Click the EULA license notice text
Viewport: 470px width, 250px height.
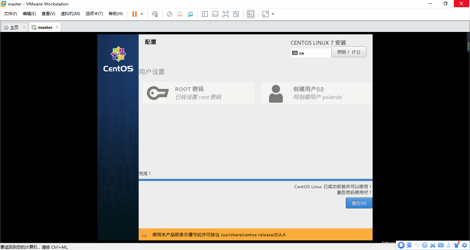[219, 235]
